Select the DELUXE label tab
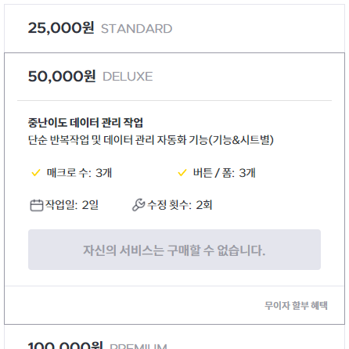The image size is (349, 349). pyautogui.click(x=128, y=77)
